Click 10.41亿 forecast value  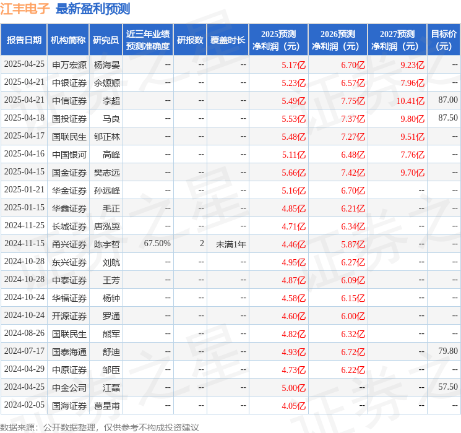pyautogui.click(x=410, y=101)
